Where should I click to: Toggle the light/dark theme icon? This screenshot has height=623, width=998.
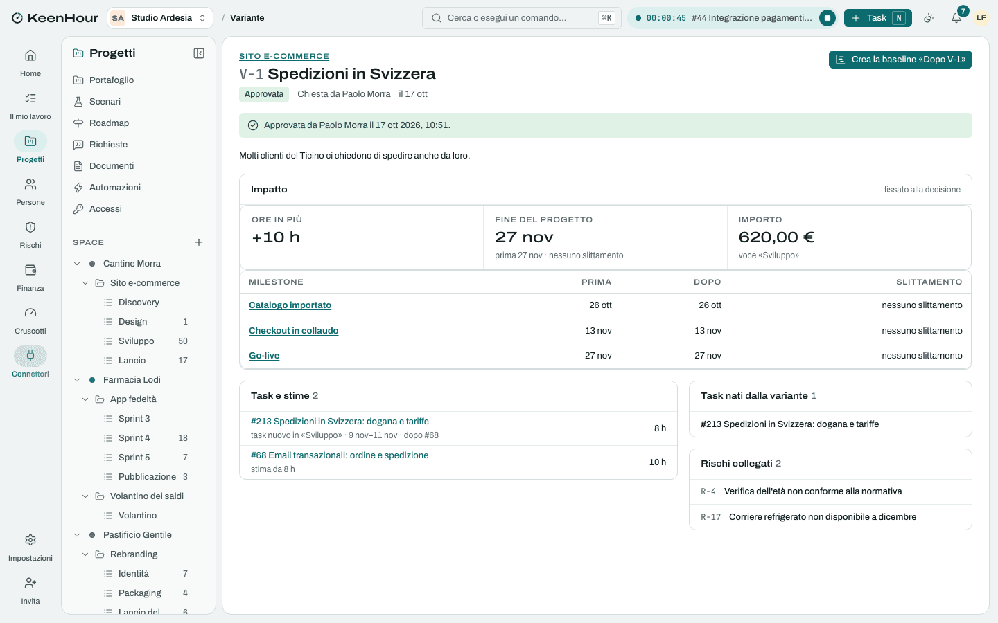[x=929, y=18]
